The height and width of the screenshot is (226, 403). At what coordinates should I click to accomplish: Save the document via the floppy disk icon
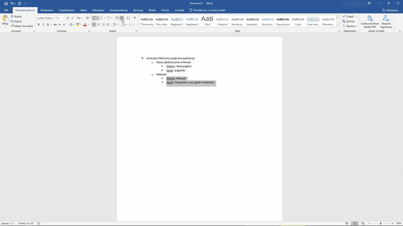[x=6, y=3]
